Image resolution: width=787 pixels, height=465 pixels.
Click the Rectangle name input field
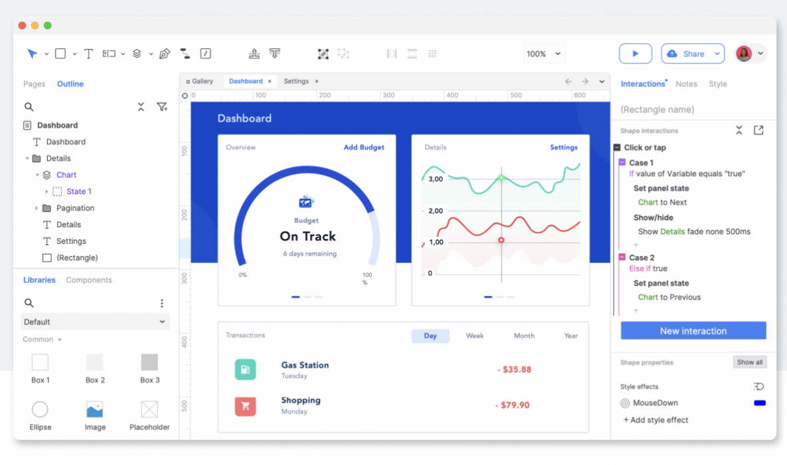click(x=691, y=110)
